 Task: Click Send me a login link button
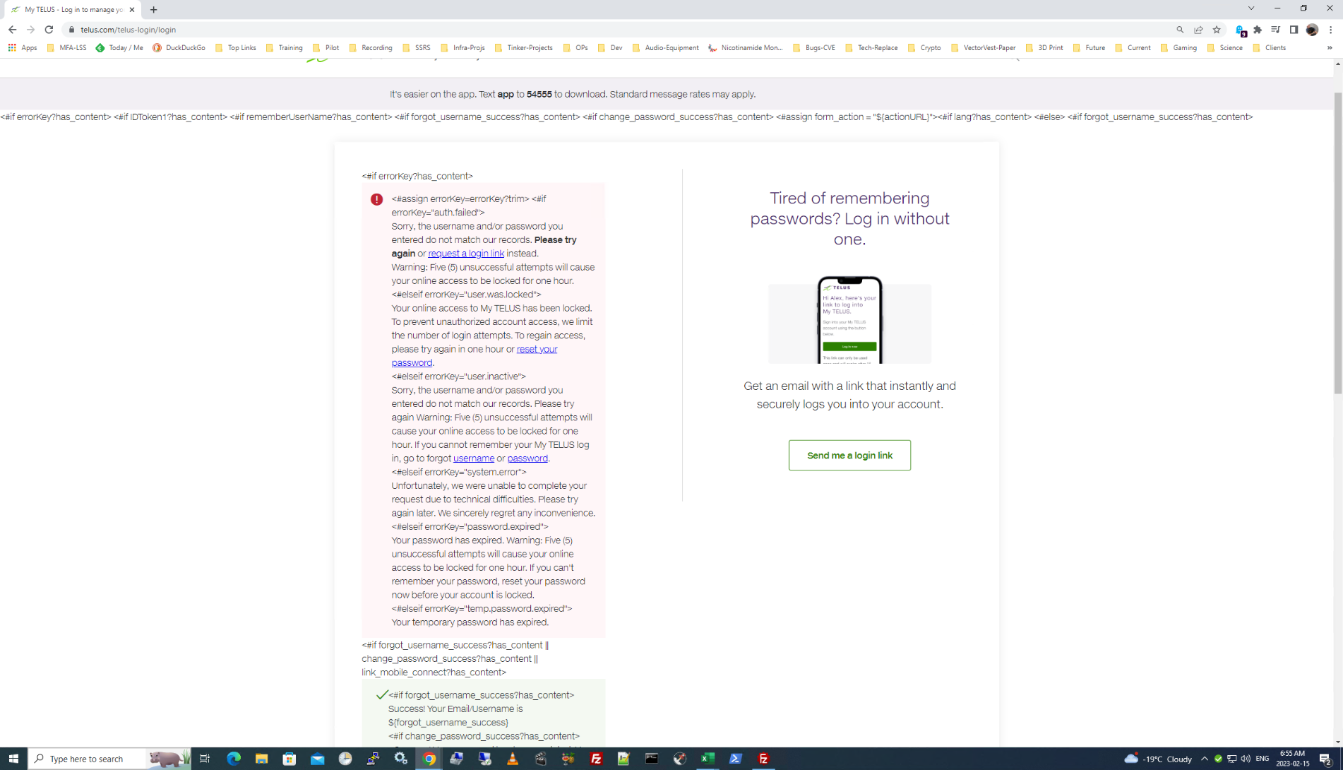849,456
